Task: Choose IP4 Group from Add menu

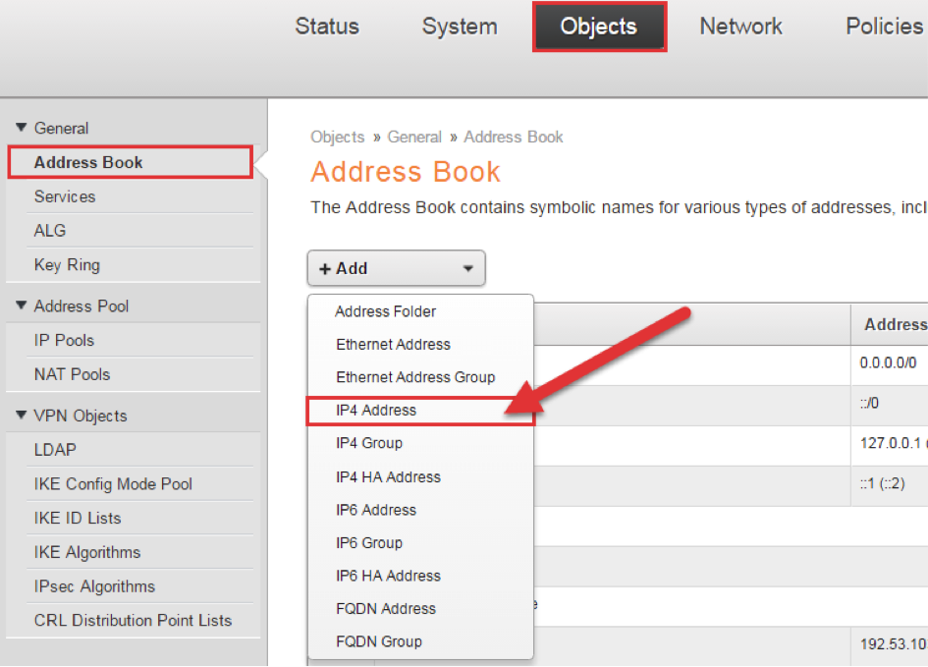Action: point(421,443)
